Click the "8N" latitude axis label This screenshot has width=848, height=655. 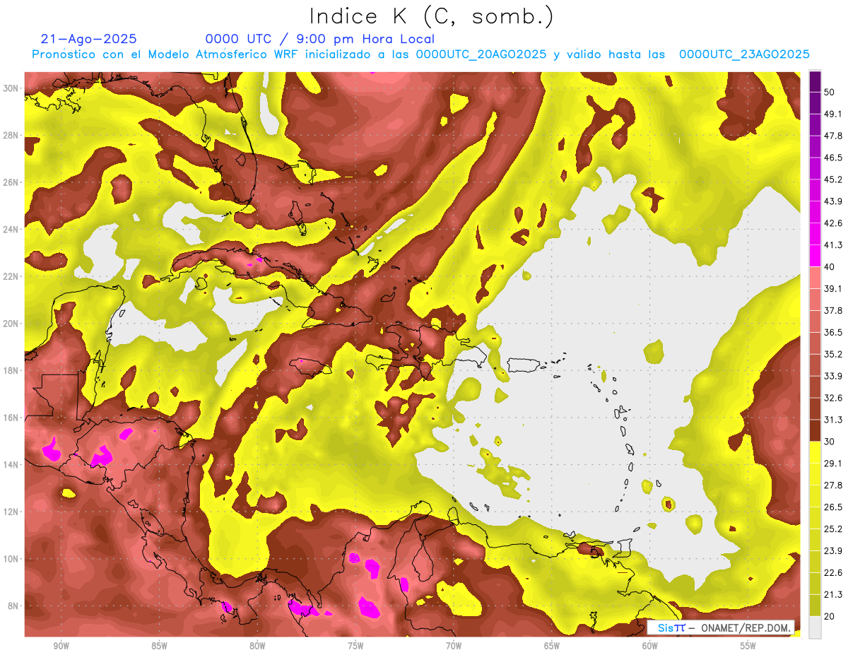pyautogui.click(x=13, y=606)
